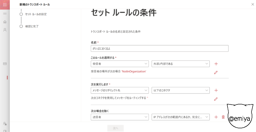Screen dimensions: 256x132
Task: Delete the exception using trash icon
Action: coord(223,117)
